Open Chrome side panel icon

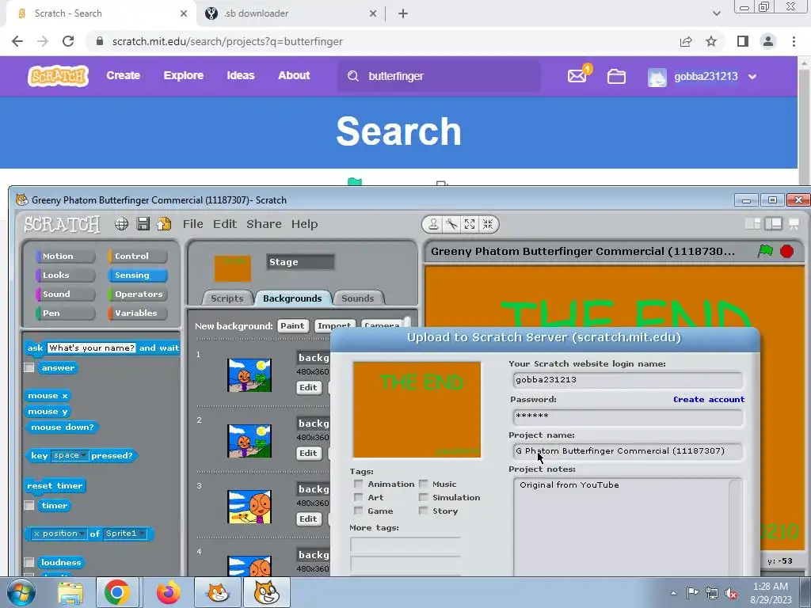point(743,41)
